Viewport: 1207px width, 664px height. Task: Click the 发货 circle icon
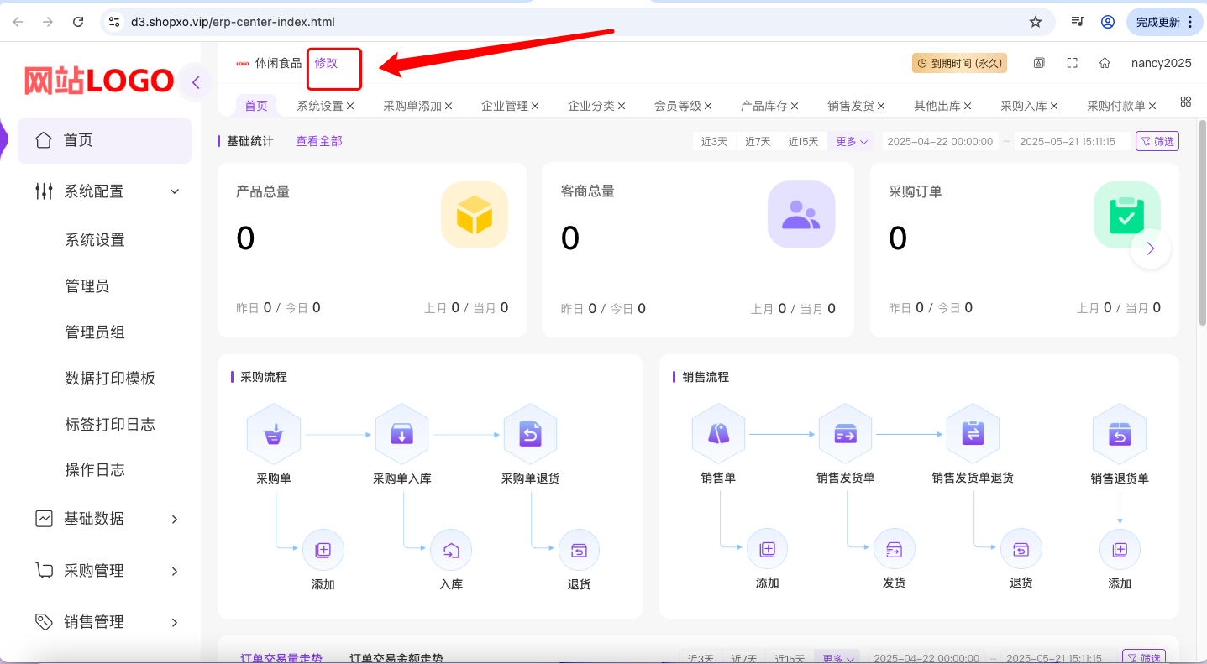[895, 550]
